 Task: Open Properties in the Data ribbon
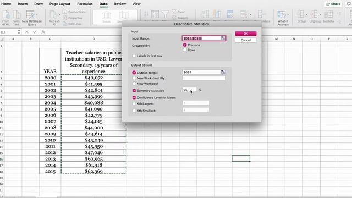coord(73,18)
